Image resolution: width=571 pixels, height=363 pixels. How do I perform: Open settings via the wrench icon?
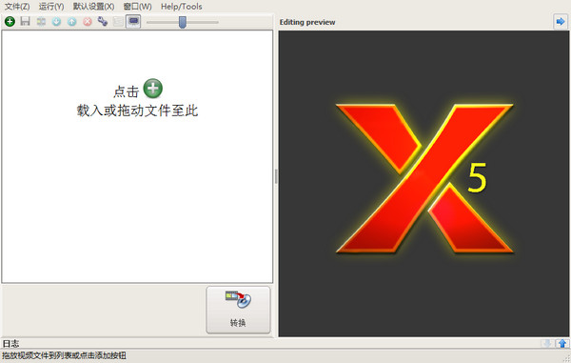pyautogui.click(x=103, y=22)
